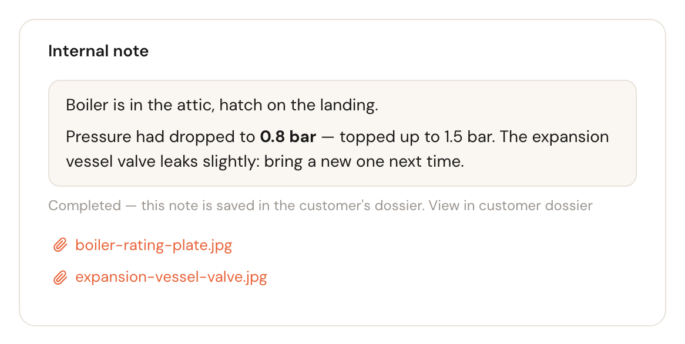This screenshot has height=344, width=685.
Task: Click the paperclip icon beside expansion-vessel-valve.jpg
Action: click(61, 277)
